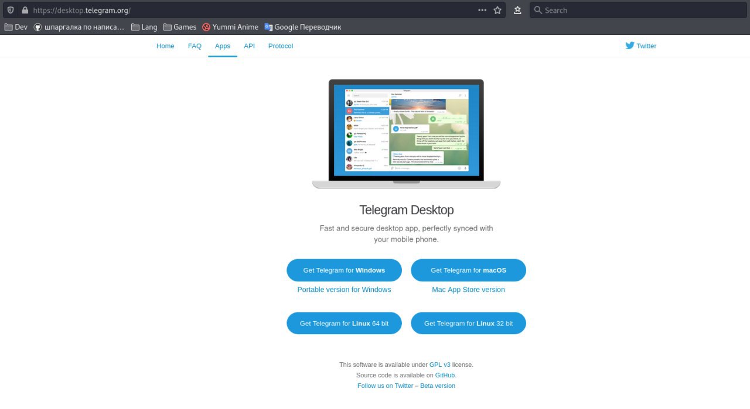Click the shield tracking protection icon
Screen dimensions: 750x409
pyautogui.click(x=11, y=10)
